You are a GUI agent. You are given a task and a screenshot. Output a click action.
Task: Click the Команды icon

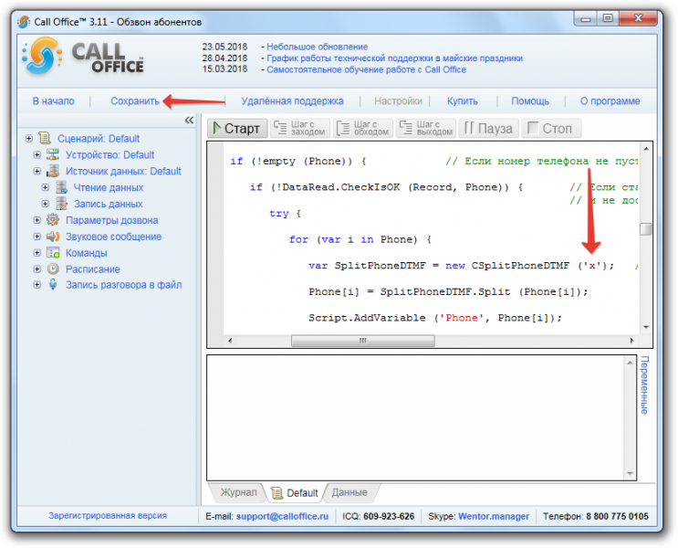(x=53, y=252)
